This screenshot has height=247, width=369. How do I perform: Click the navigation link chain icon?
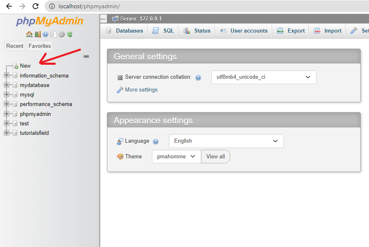pos(86,56)
